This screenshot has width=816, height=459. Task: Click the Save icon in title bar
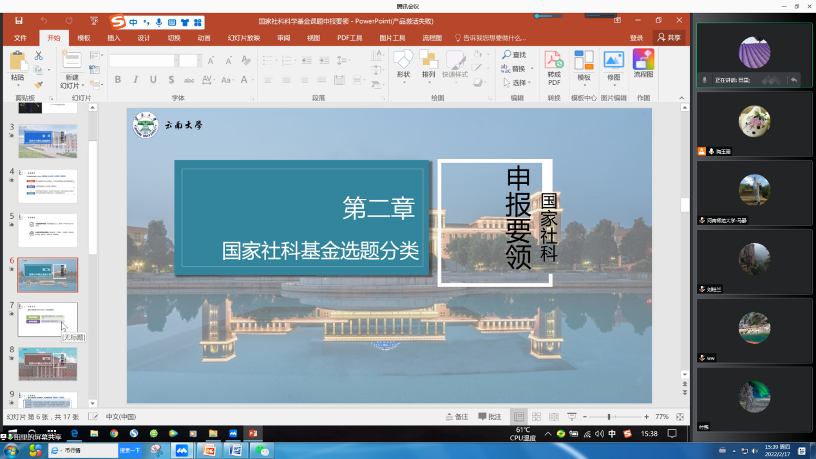19,21
